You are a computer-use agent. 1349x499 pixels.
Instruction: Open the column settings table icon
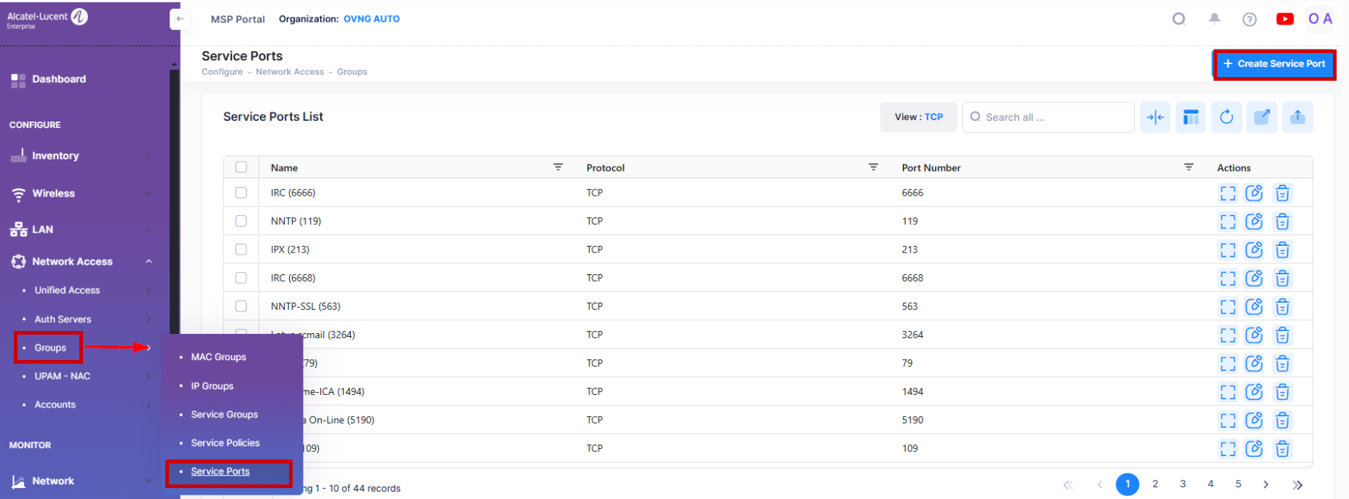point(1190,117)
